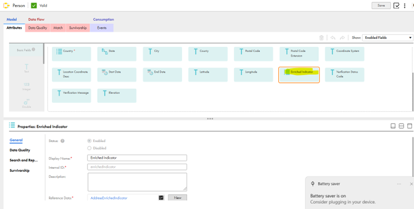Select the Verification Status Code field card
Viewport: 414px width, 209px height.
pos(344,75)
